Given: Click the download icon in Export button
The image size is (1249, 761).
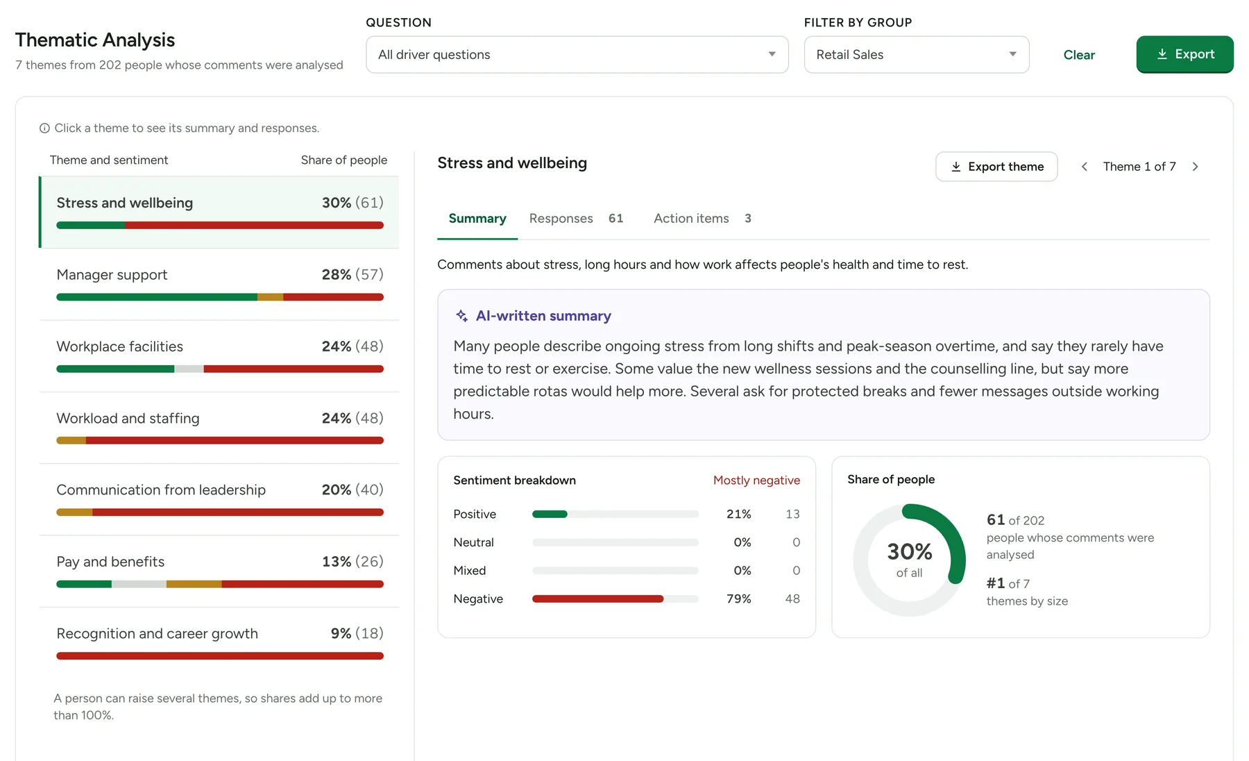Looking at the screenshot, I should [1162, 54].
